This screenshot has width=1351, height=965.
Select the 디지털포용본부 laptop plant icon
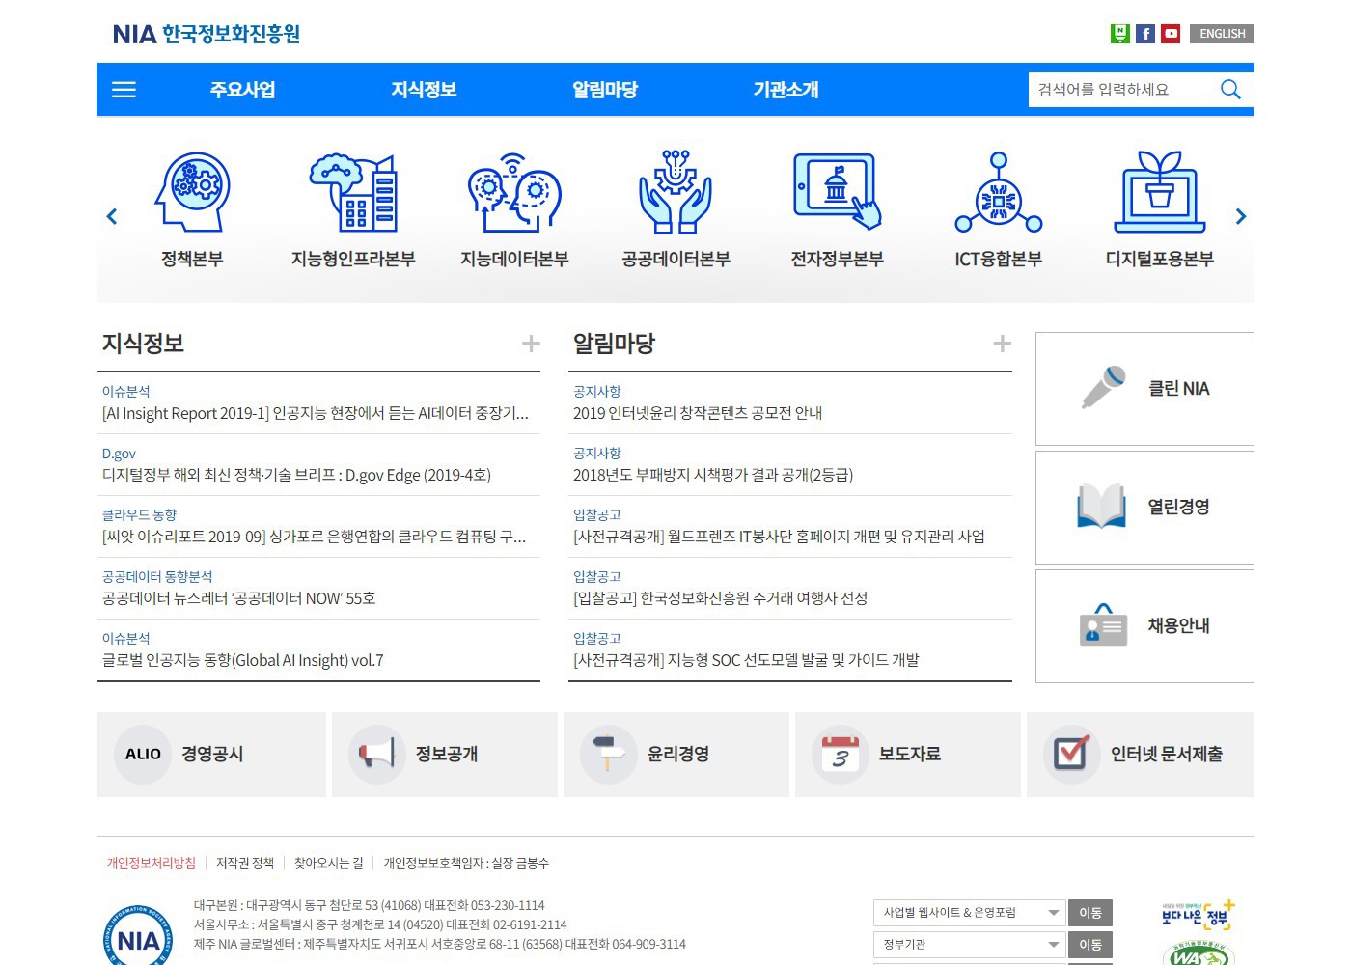click(1159, 191)
